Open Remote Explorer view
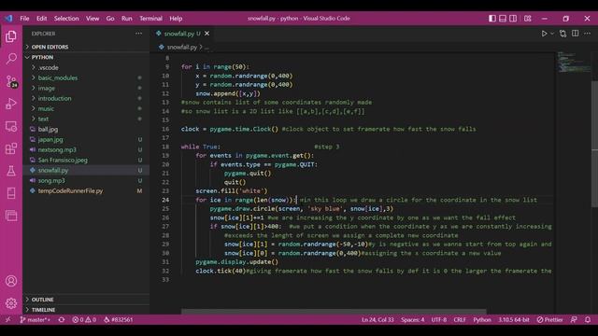This screenshot has width=598, height=336. tap(11, 127)
